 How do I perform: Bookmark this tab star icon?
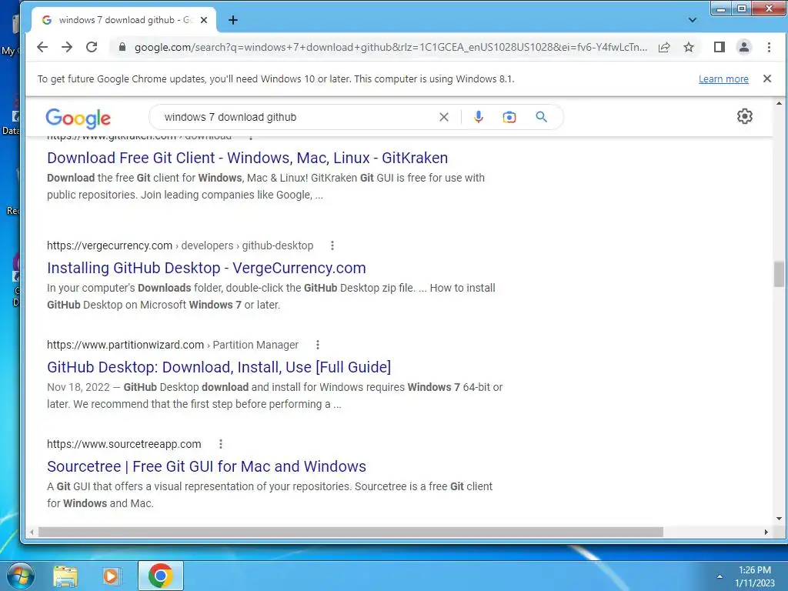tap(689, 47)
